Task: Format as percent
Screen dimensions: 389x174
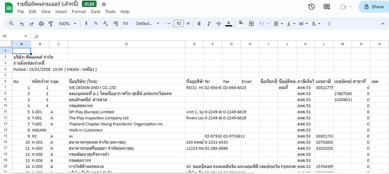Action: pos(96,24)
